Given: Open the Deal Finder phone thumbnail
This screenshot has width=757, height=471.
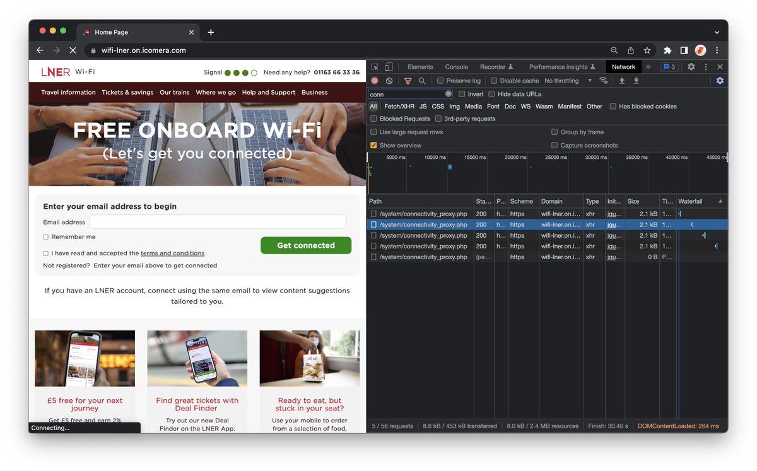Looking at the screenshot, I should tap(197, 359).
